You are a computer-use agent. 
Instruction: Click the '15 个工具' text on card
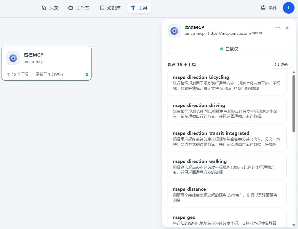[20, 74]
